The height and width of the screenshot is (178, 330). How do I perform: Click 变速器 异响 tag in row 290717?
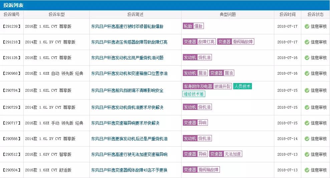[x=195, y=123]
